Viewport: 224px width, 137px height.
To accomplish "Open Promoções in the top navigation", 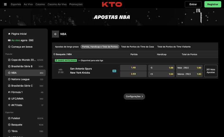I will pos(76,4).
